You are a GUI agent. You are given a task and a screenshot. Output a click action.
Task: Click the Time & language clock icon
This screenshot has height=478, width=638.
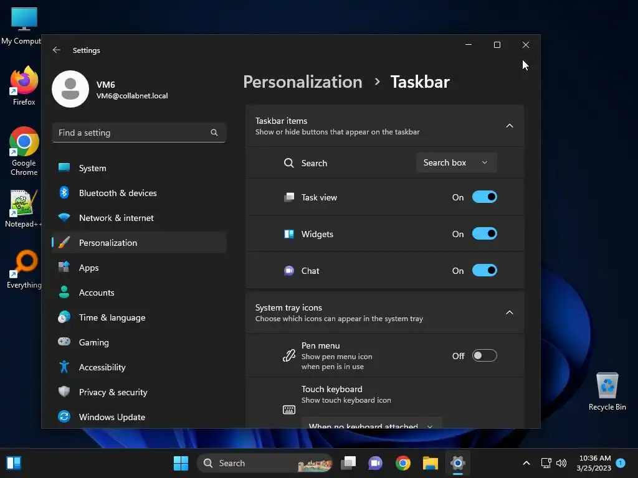pyautogui.click(x=64, y=317)
